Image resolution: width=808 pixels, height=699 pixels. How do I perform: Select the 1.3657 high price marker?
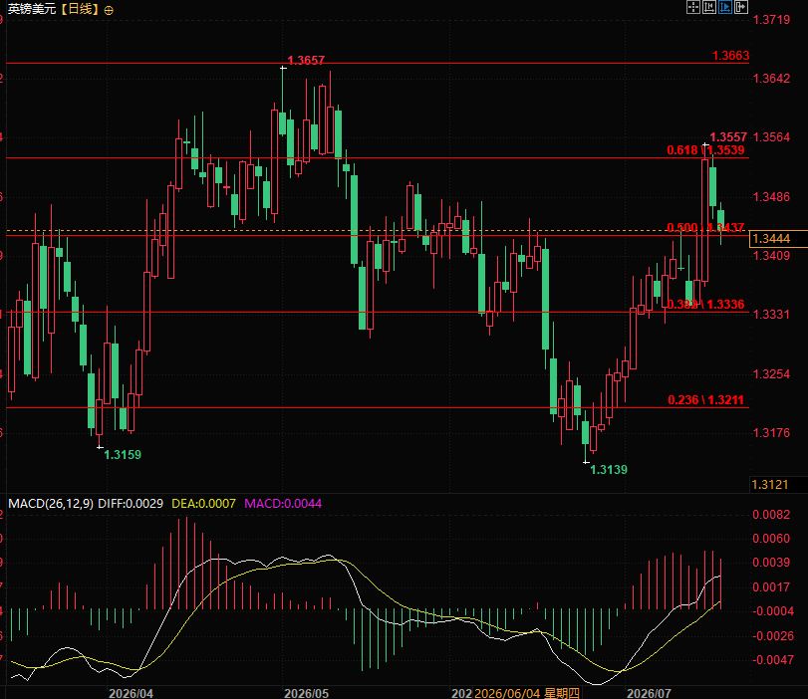pyautogui.click(x=306, y=61)
